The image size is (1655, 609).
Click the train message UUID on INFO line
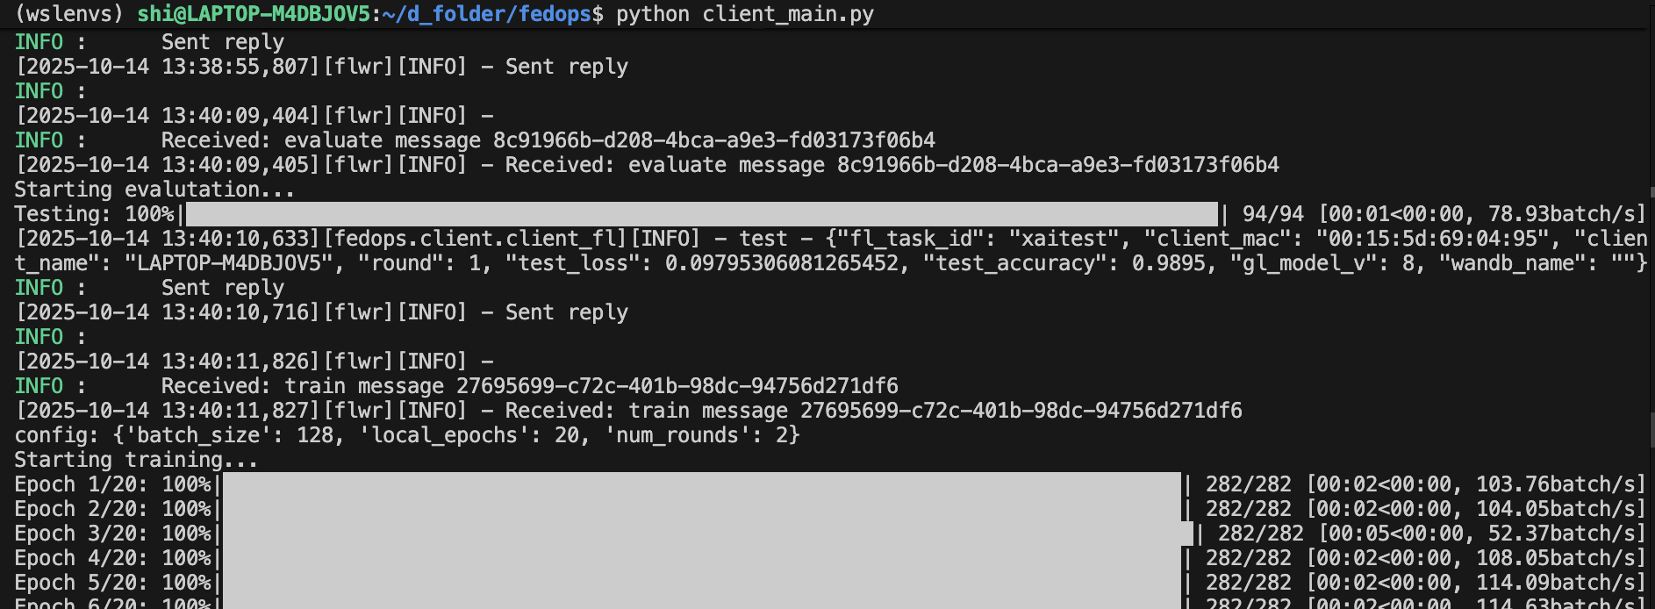click(677, 386)
